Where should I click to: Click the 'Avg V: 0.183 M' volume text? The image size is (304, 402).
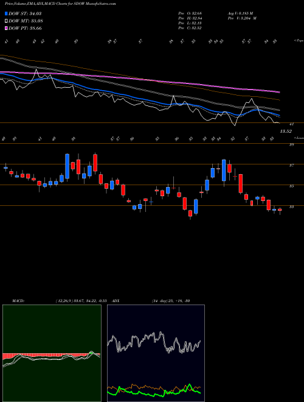(240, 13)
